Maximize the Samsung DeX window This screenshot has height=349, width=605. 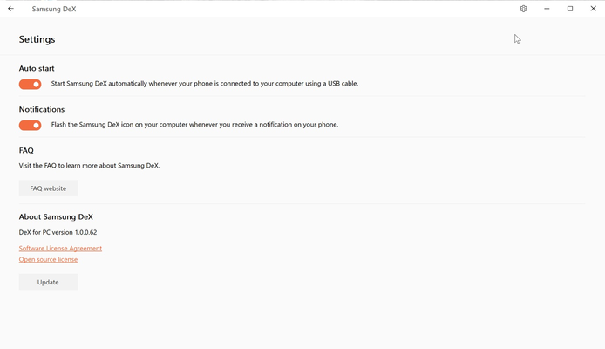click(570, 9)
